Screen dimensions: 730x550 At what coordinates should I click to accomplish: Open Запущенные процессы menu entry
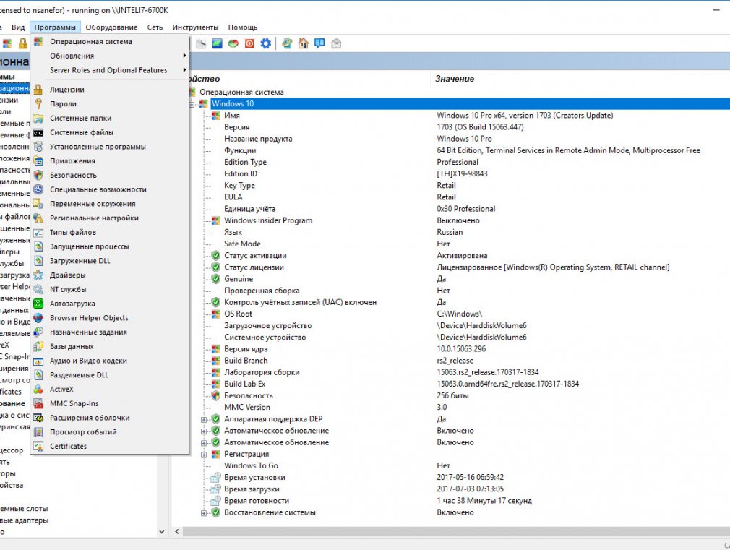coord(110,247)
